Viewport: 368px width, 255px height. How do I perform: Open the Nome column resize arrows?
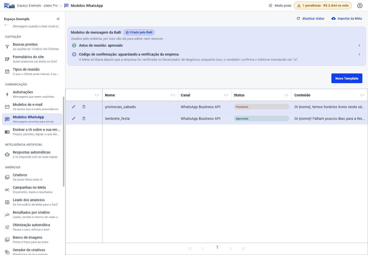coord(173,95)
